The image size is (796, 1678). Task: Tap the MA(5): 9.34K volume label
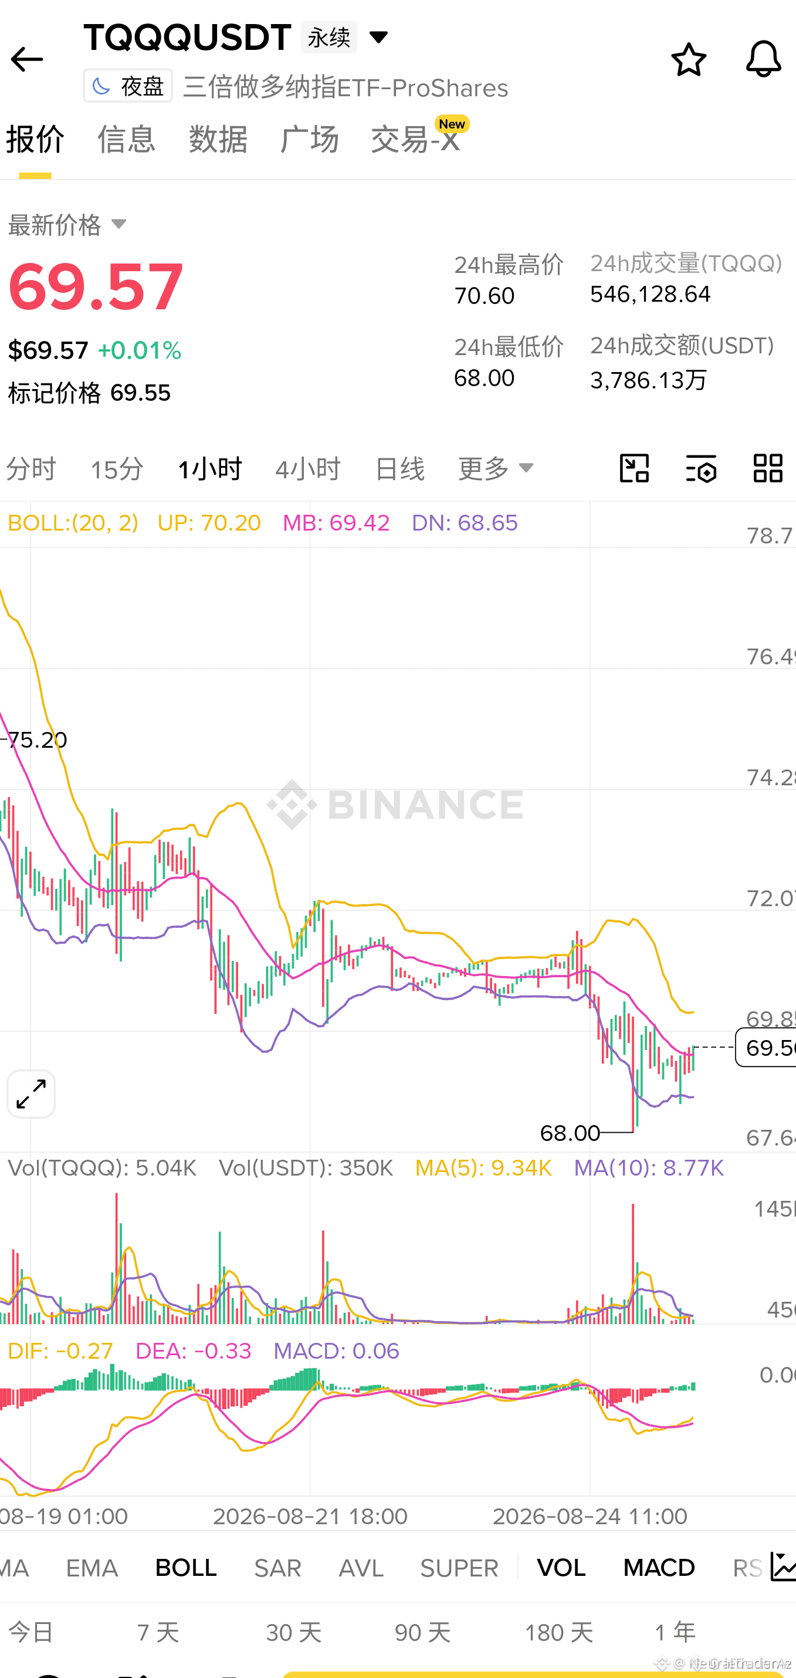click(x=483, y=1168)
